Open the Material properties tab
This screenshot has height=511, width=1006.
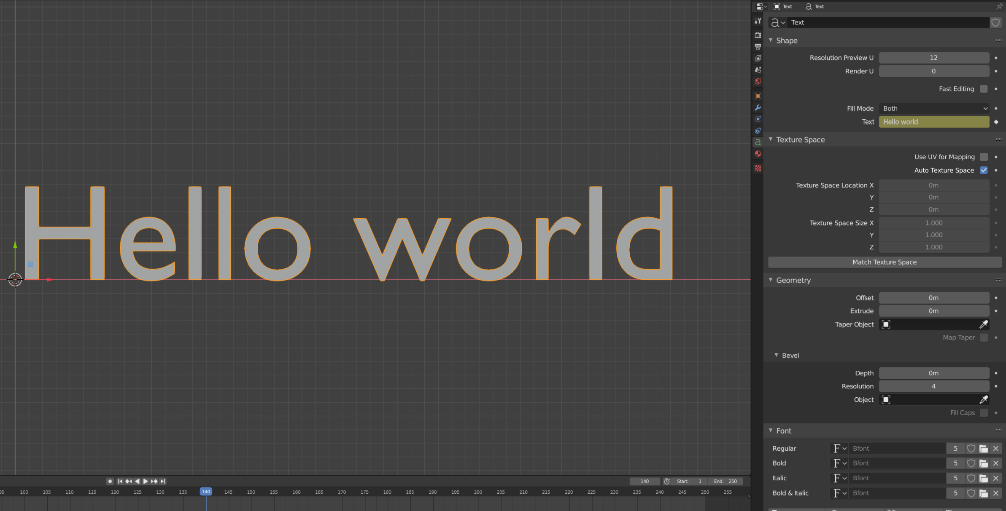pos(758,154)
